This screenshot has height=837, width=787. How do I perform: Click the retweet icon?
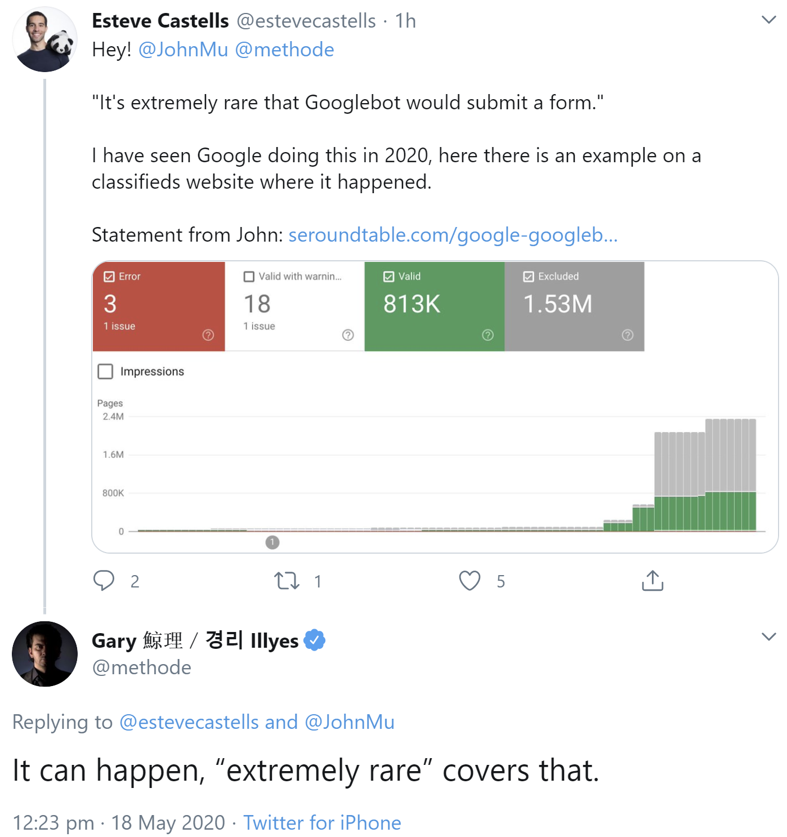288,581
